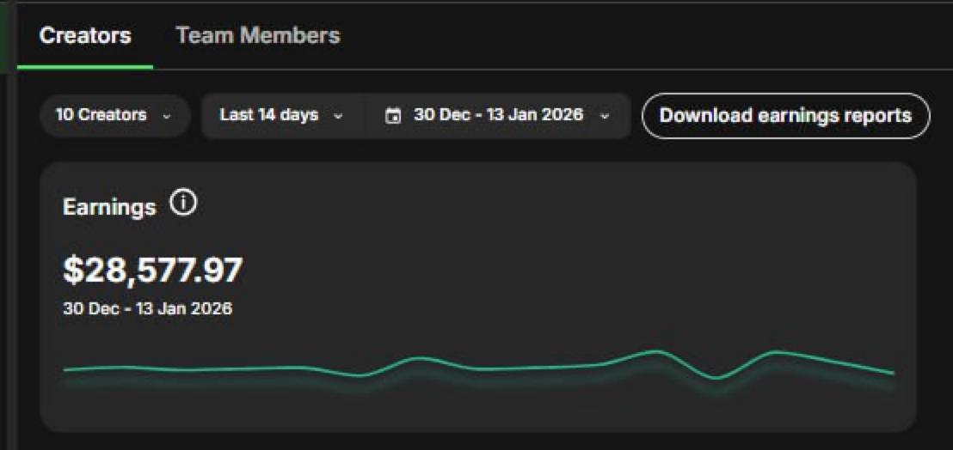This screenshot has height=450, width=953.
Task: Click the right end of the earnings line
Action: pos(893,373)
